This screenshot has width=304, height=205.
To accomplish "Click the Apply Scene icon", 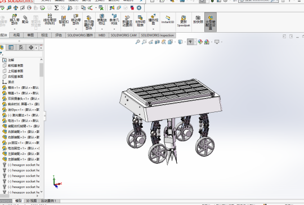I will pos(207,42).
